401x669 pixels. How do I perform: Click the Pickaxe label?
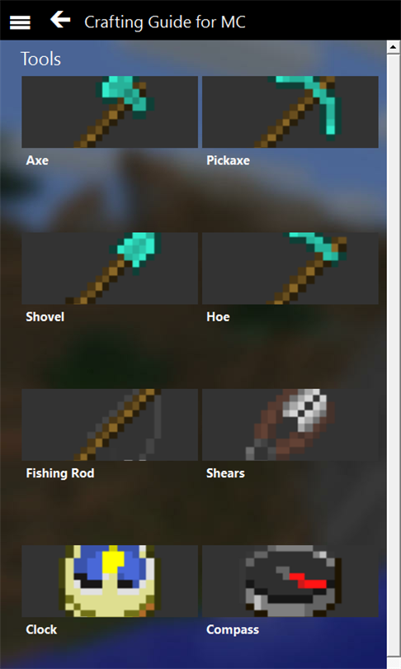click(x=228, y=160)
